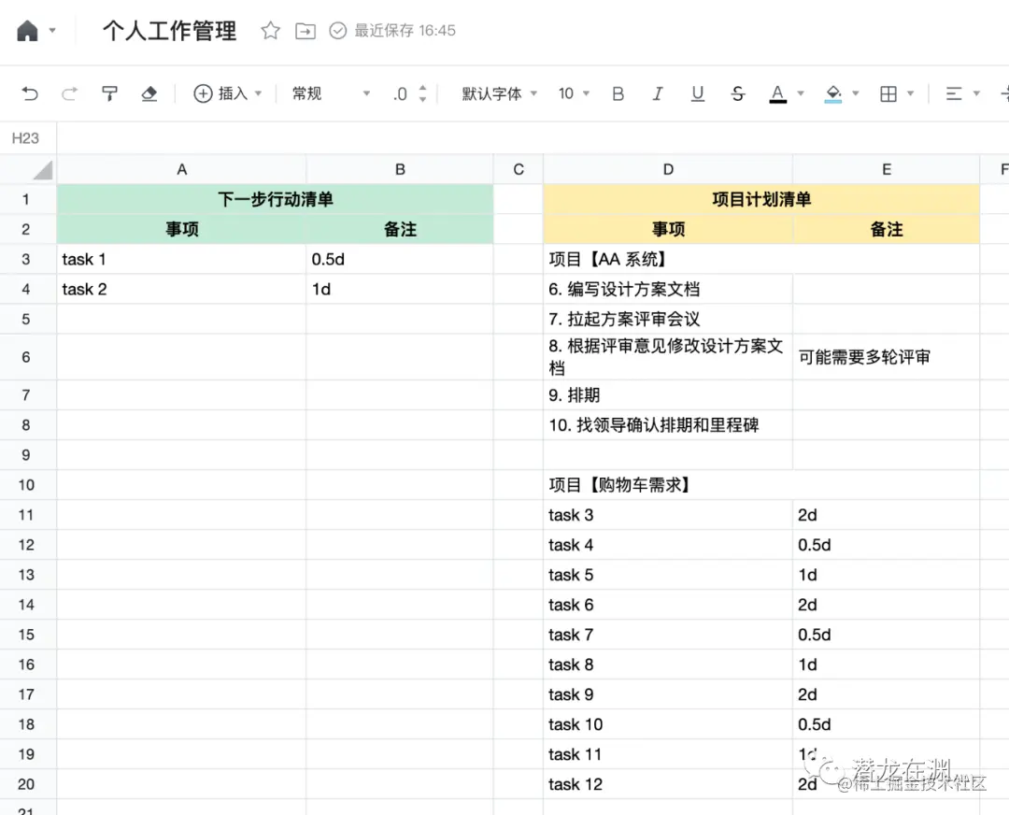Click the cell borders icon

click(x=888, y=94)
